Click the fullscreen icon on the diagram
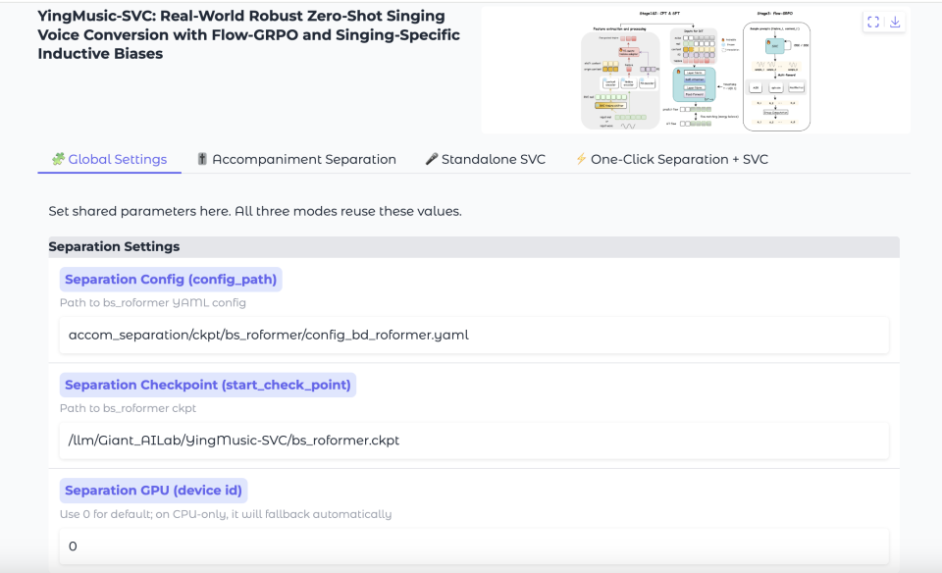 click(873, 22)
